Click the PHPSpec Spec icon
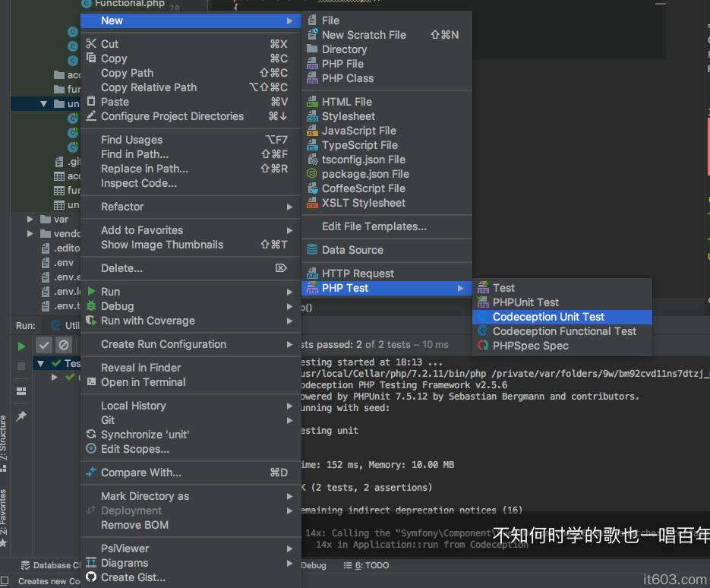Viewport: 710px width, 588px height. coord(482,346)
